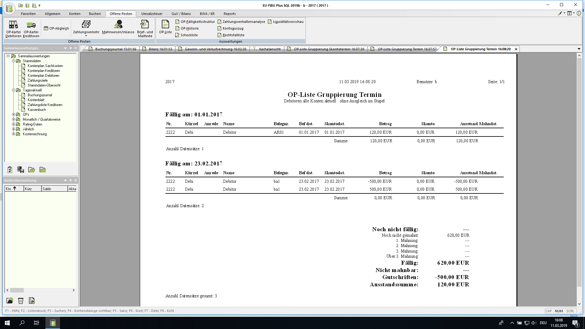Click the closed green folder icon
Viewport: 585px width, 329px height.
(x=43, y=170)
